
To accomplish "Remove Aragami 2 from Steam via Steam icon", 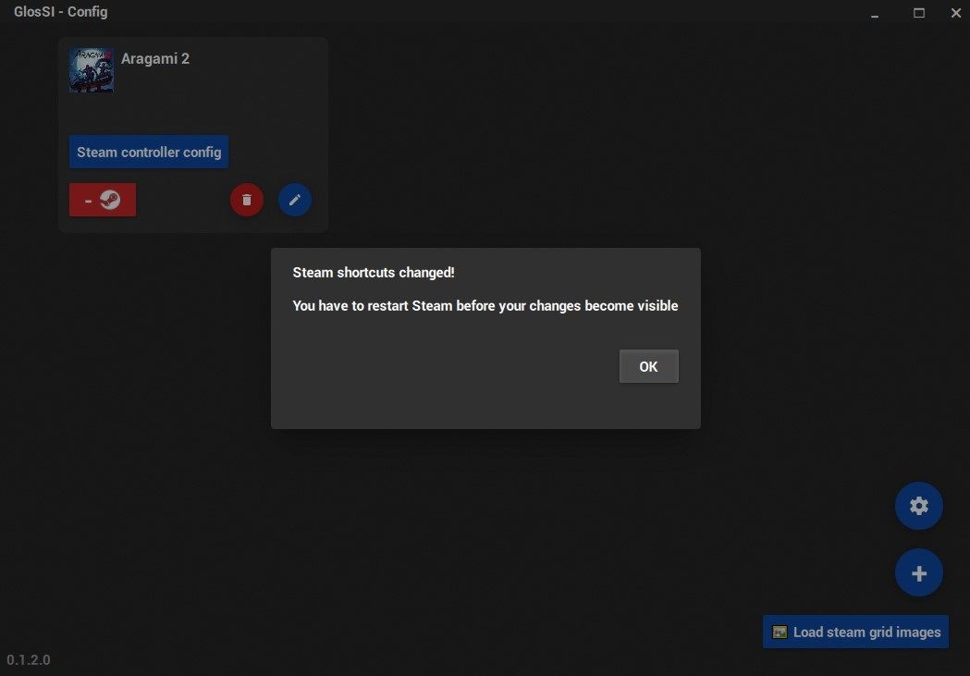I will [102, 199].
